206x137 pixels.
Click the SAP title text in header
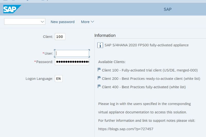[x=168, y=9]
